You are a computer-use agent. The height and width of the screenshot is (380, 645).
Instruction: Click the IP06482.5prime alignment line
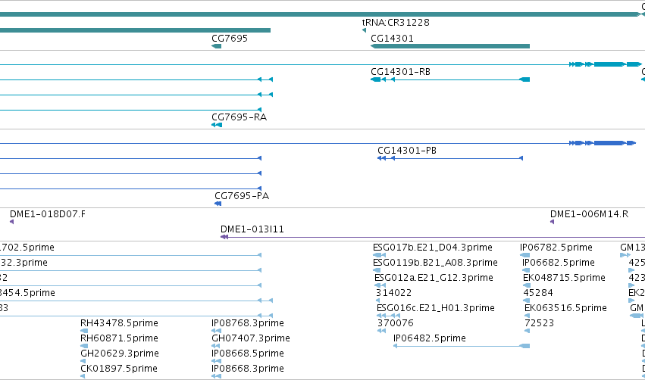coord(462,346)
